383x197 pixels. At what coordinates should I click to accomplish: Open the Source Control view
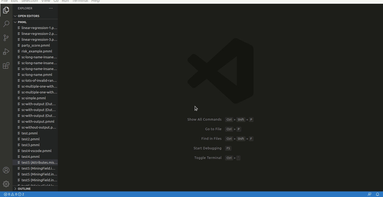coord(6,38)
